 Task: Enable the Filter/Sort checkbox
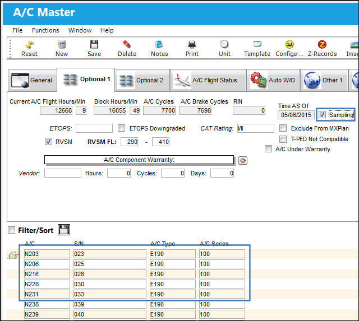tap(11, 230)
